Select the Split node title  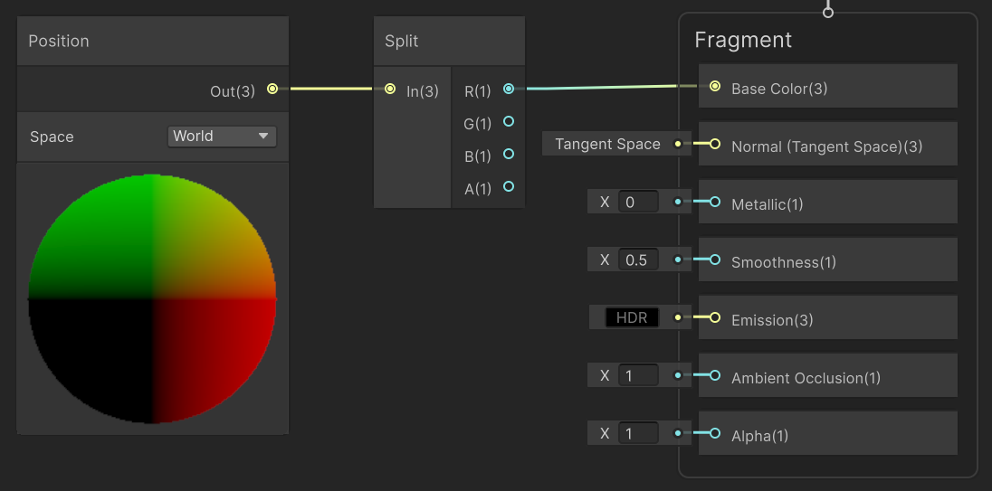pyautogui.click(x=402, y=41)
